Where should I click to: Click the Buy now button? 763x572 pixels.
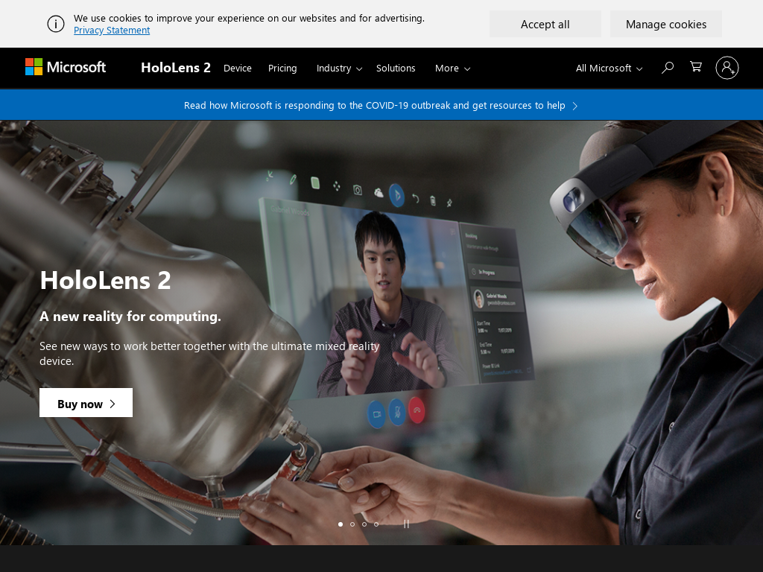tap(86, 403)
